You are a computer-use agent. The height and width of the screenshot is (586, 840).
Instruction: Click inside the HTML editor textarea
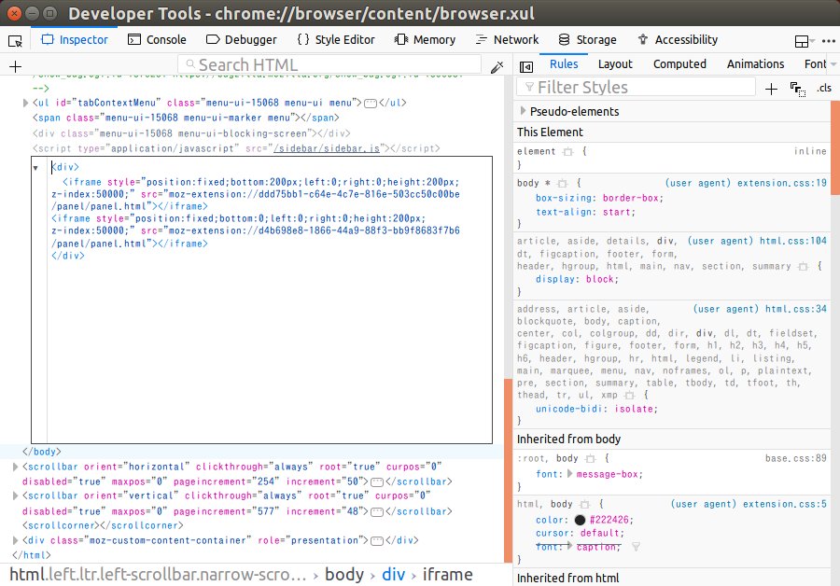point(262,300)
